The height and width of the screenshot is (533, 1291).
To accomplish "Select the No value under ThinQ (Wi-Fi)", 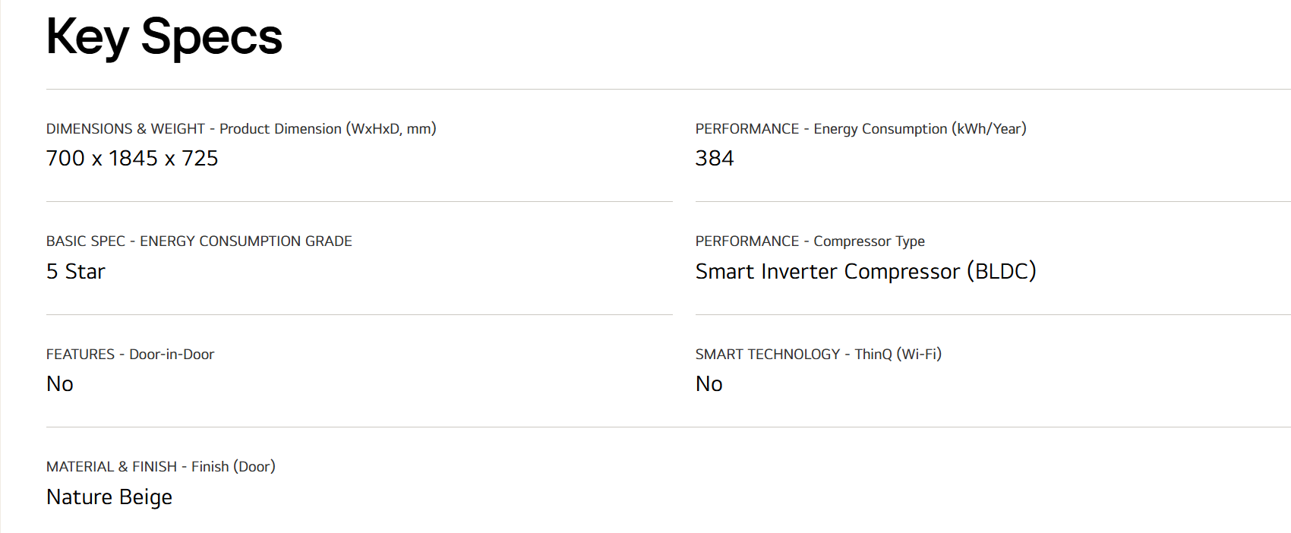I will click(709, 384).
